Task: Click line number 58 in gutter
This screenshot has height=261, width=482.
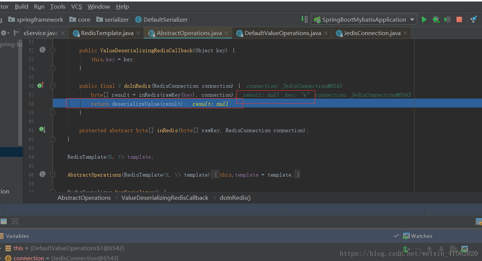Action: click(31, 104)
